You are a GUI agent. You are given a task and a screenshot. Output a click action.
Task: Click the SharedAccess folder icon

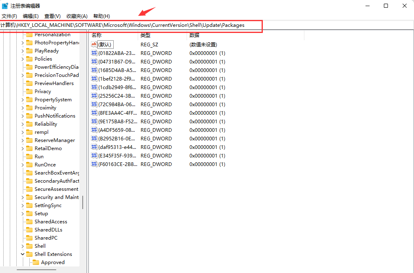pyautogui.click(x=30, y=221)
